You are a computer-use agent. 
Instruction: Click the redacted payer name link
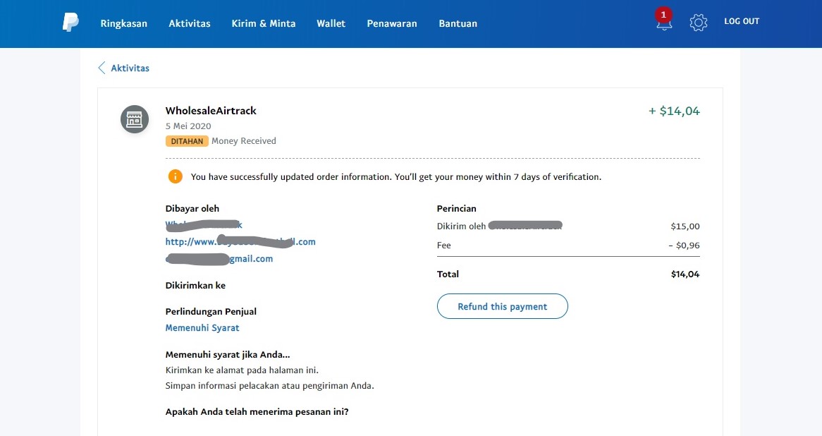pyautogui.click(x=204, y=225)
